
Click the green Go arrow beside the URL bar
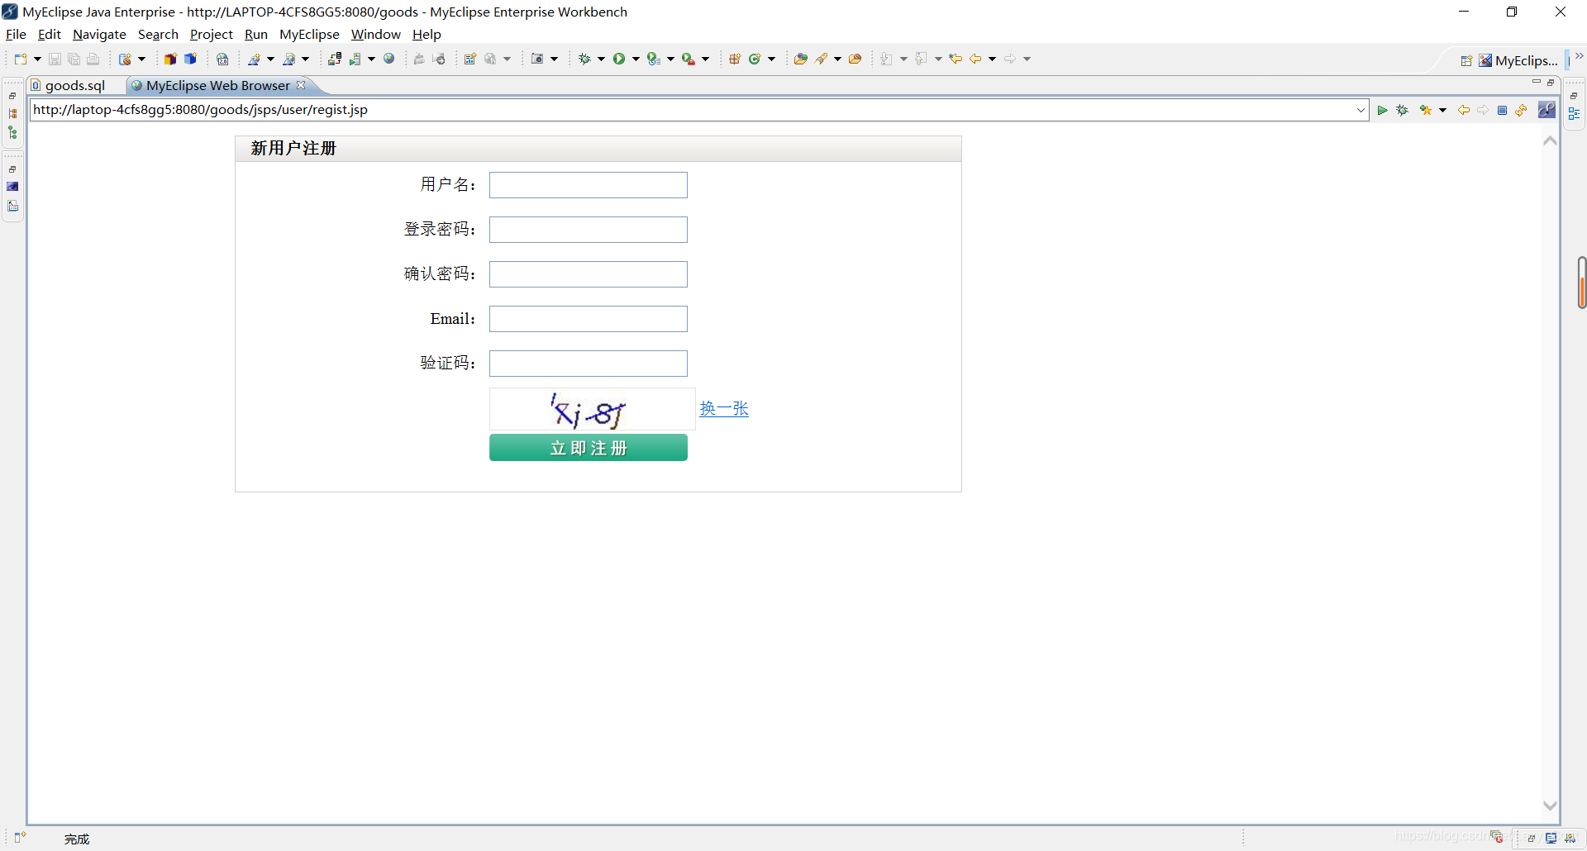pyautogui.click(x=1382, y=110)
